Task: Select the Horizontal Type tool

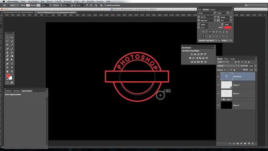Action: pyautogui.click(x=12, y=64)
